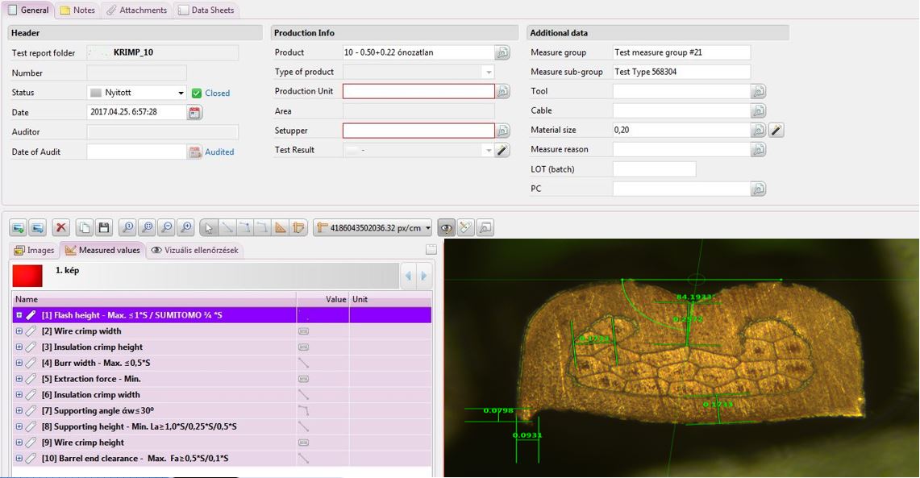920x478 pixels.
Task: Toggle the eye visibility button in toolbar
Action: tap(446, 228)
